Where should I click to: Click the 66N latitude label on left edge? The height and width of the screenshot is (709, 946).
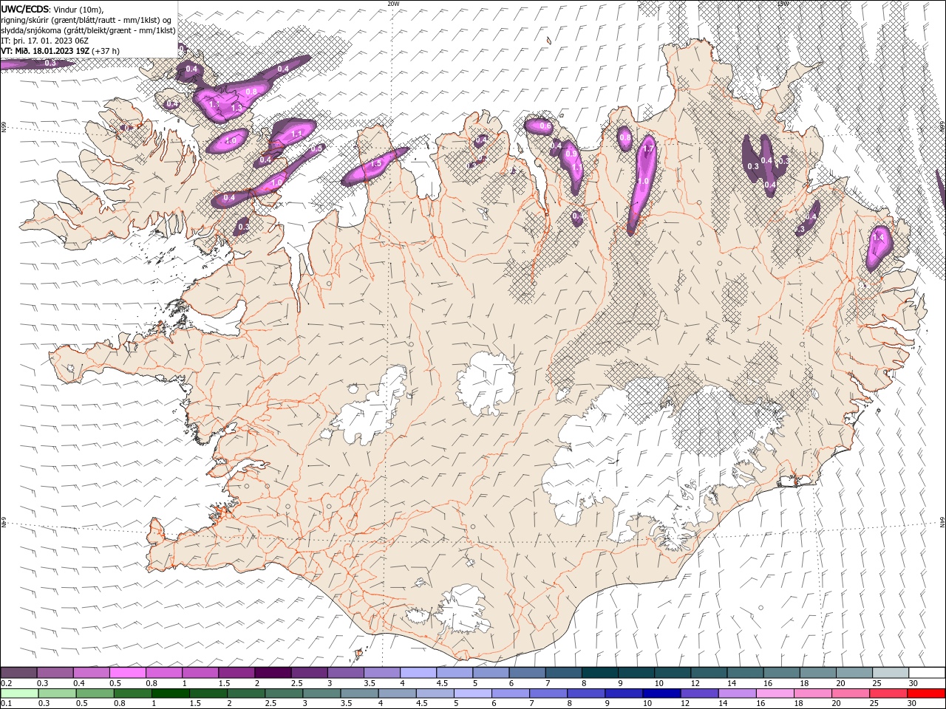pos(4,128)
